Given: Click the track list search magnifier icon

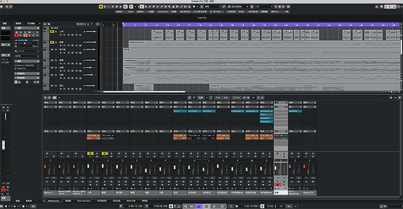Looking at the screenshot, I should click(x=97, y=24).
